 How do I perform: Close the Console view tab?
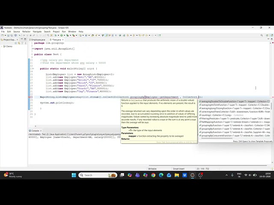(x=41, y=131)
